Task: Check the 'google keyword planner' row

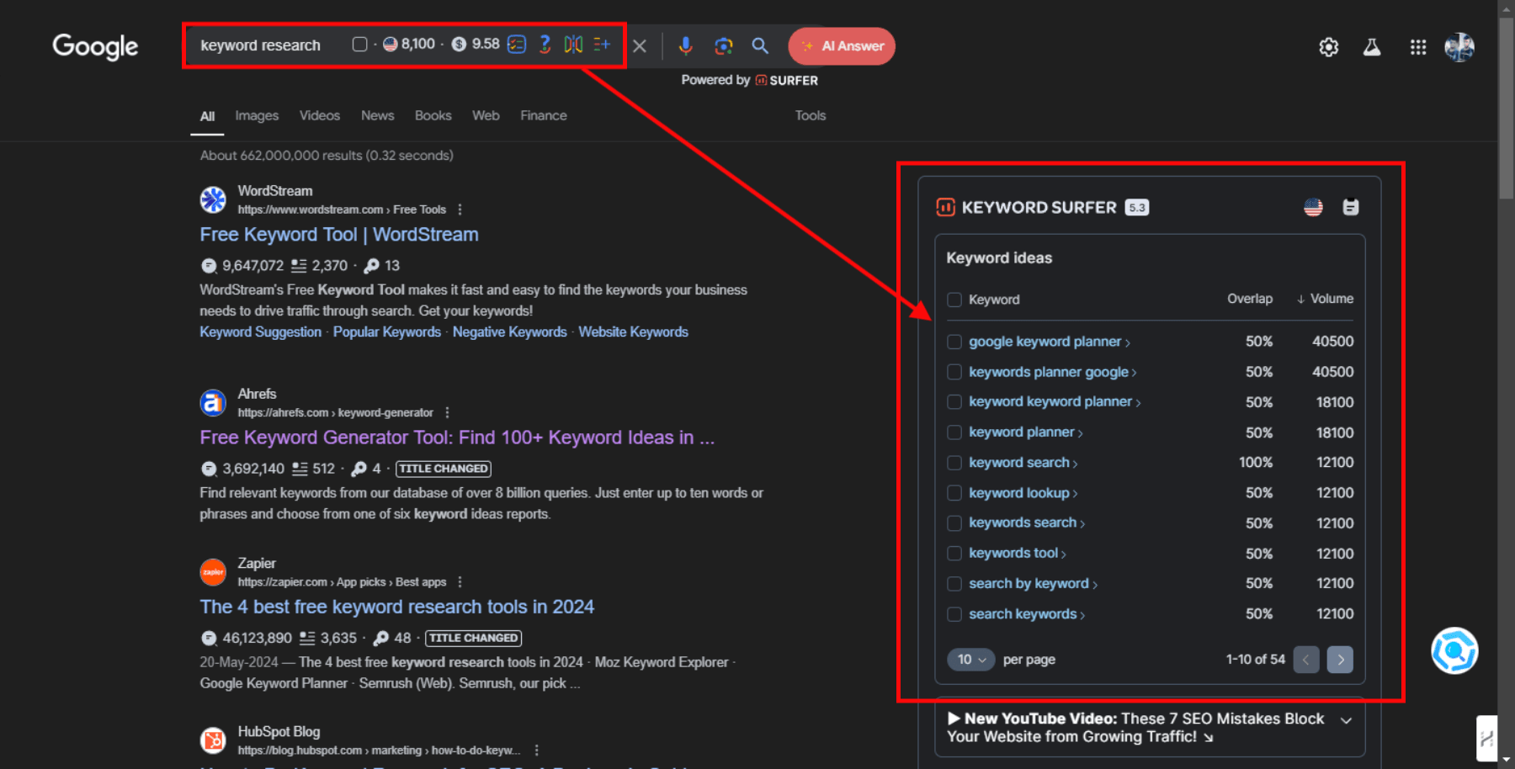Action: tap(954, 342)
